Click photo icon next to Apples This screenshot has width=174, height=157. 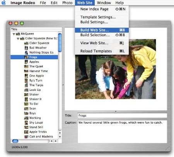(26, 62)
